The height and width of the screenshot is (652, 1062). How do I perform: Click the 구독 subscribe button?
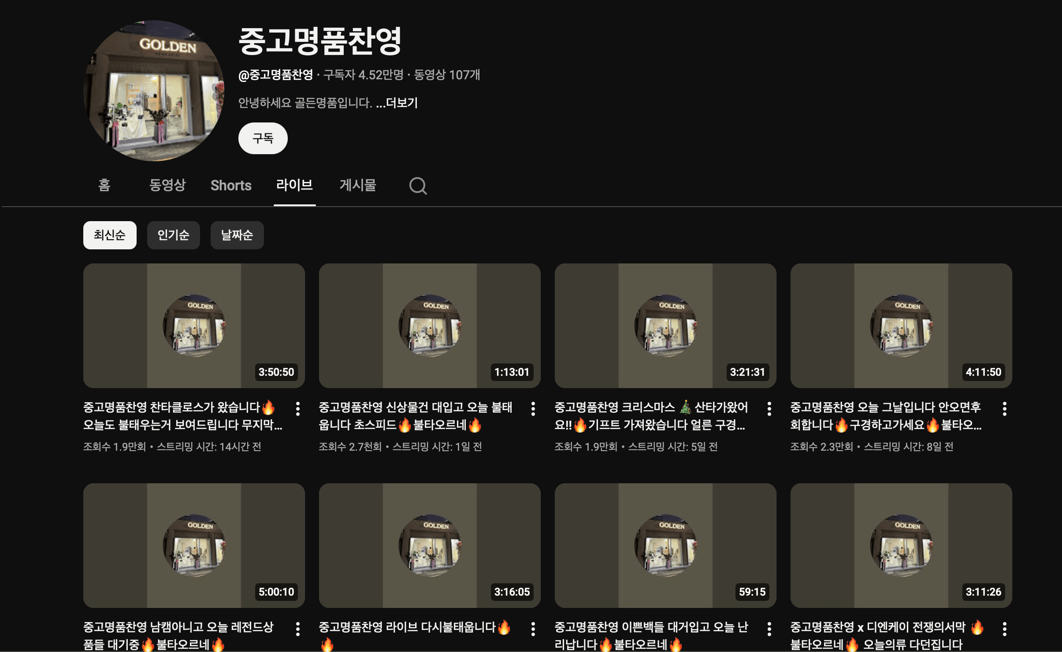(x=263, y=138)
